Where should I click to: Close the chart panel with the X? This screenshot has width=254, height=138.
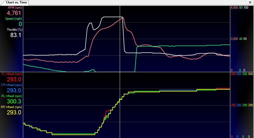(x=250, y=2)
